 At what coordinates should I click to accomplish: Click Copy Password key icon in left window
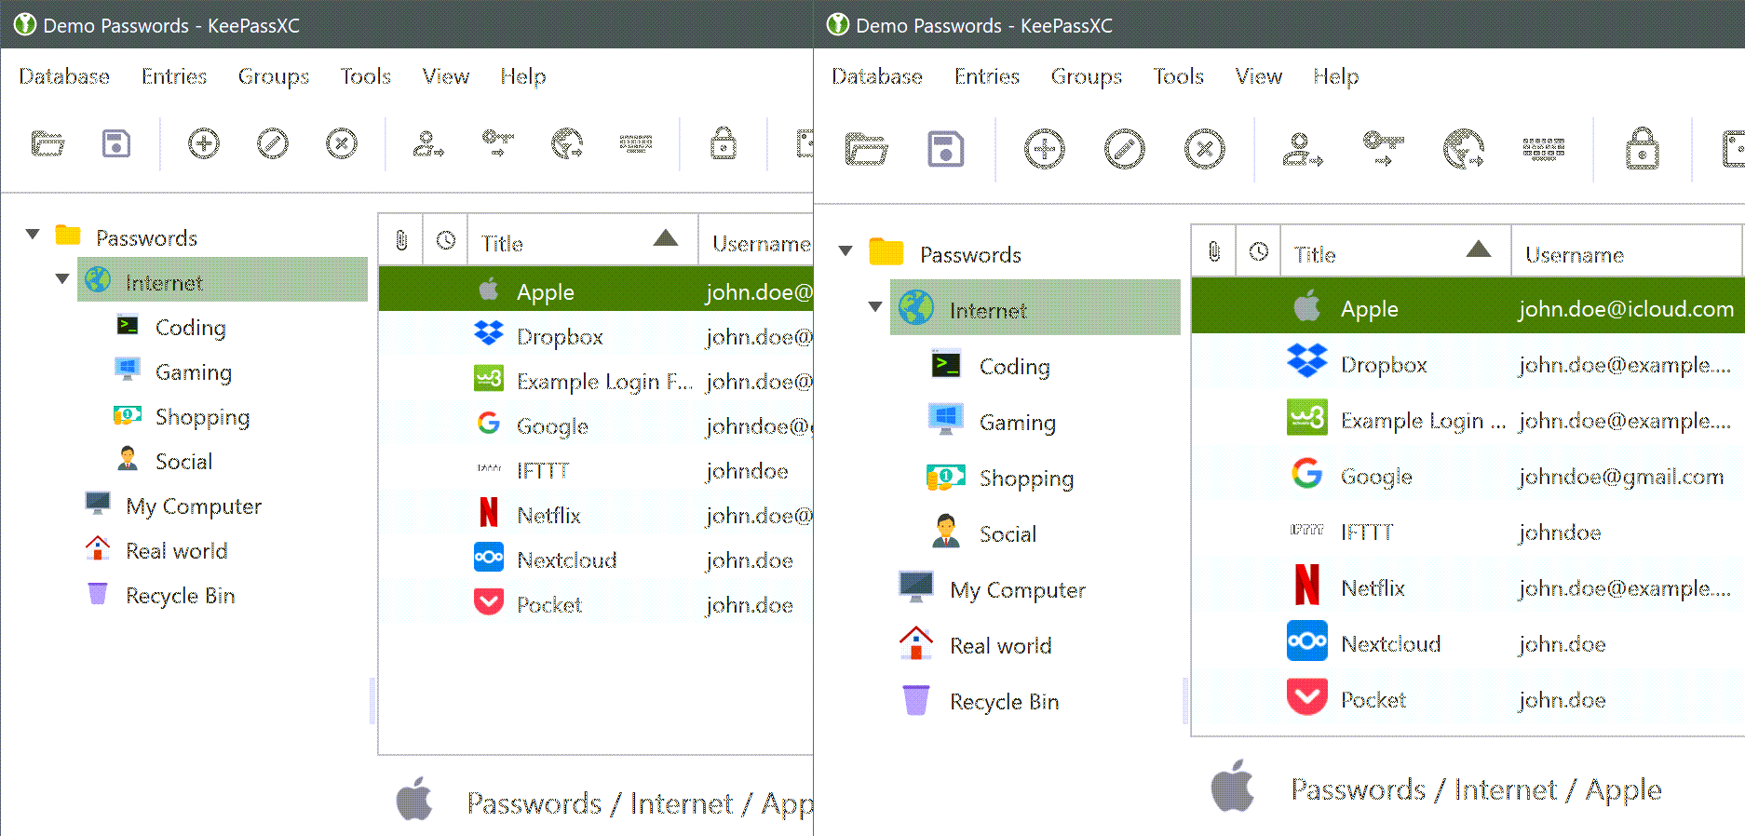point(497,143)
